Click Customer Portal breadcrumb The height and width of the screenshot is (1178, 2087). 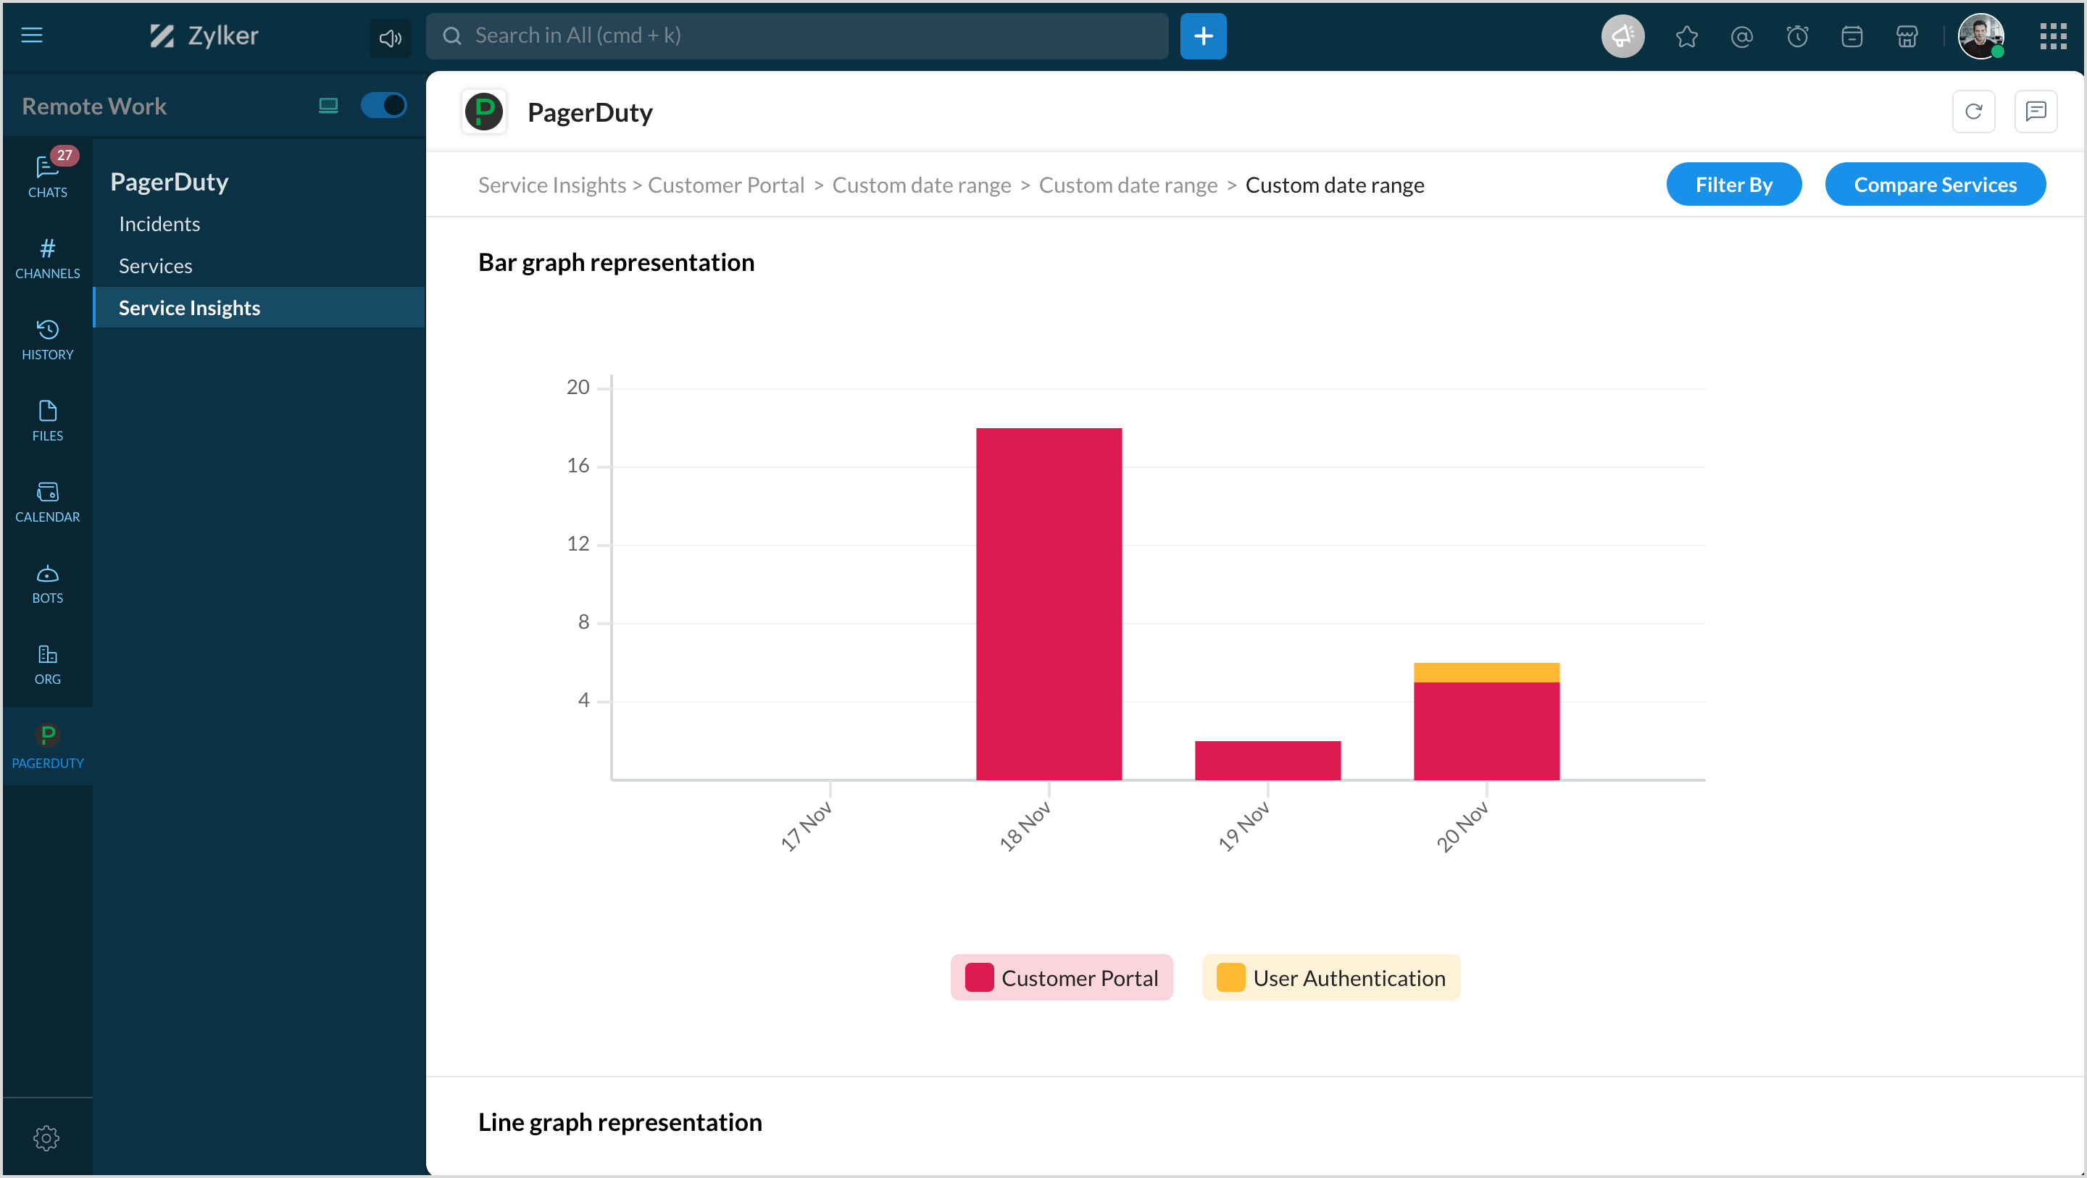click(726, 185)
